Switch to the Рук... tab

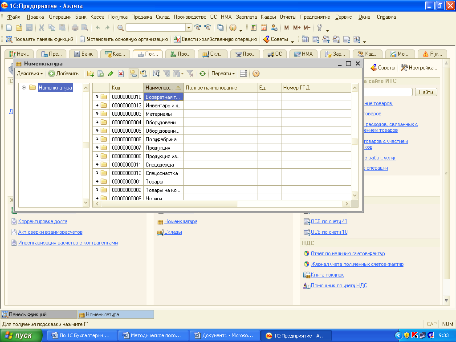(432, 54)
